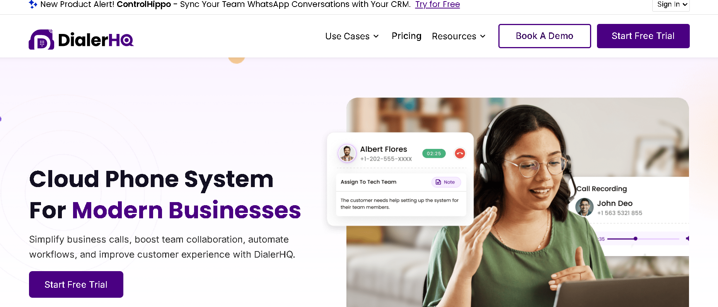Open the Resources menu
This screenshot has height=307, width=718.
[x=459, y=36]
